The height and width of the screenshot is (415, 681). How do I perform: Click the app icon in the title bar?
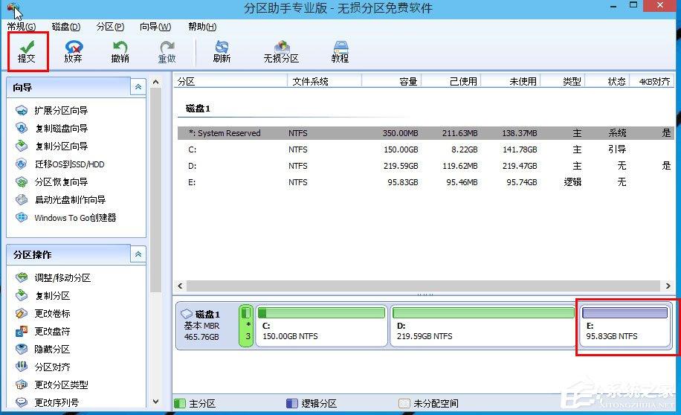tap(13, 9)
